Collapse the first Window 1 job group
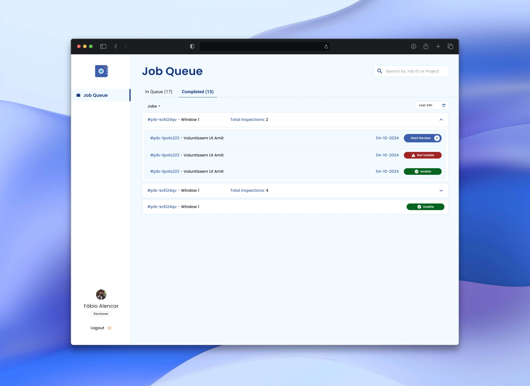530x386 pixels. pyautogui.click(x=441, y=120)
